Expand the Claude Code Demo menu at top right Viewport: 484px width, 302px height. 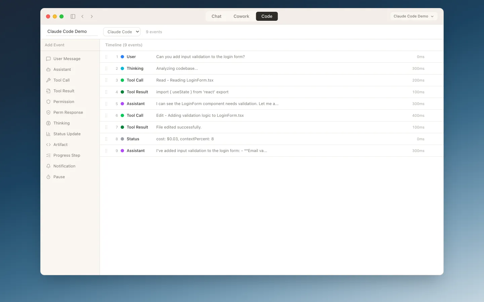pos(413,16)
